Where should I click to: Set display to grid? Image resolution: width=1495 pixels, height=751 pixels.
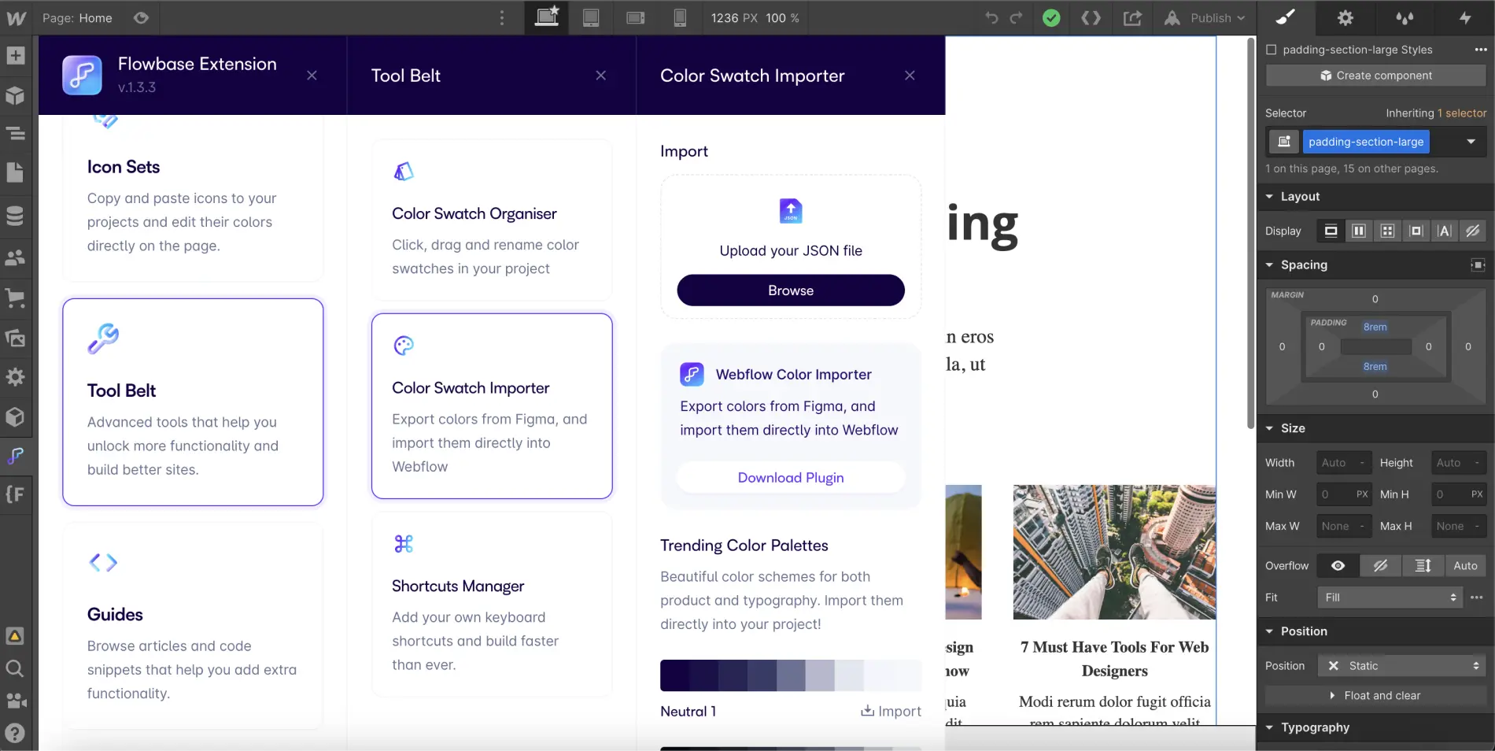tap(1387, 231)
